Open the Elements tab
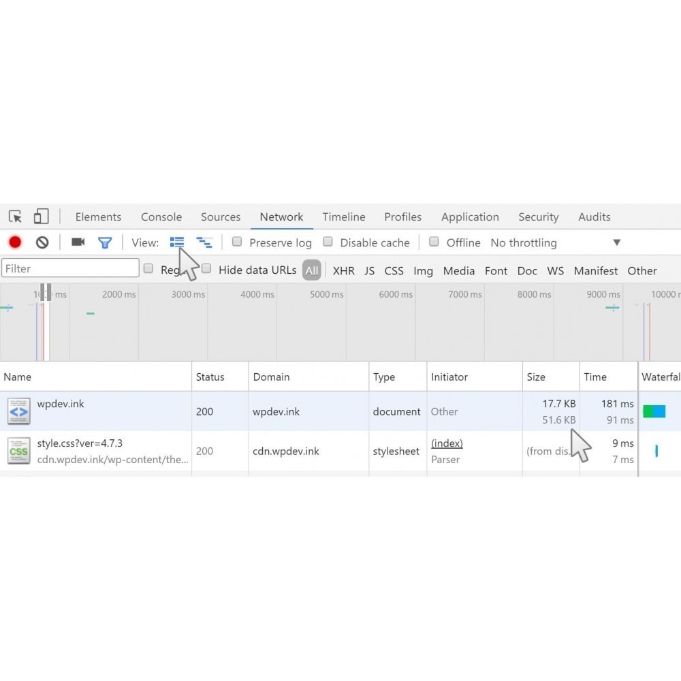 tap(98, 217)
